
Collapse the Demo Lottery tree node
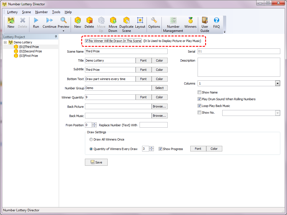pyautogui.click(x=5, y=43)
